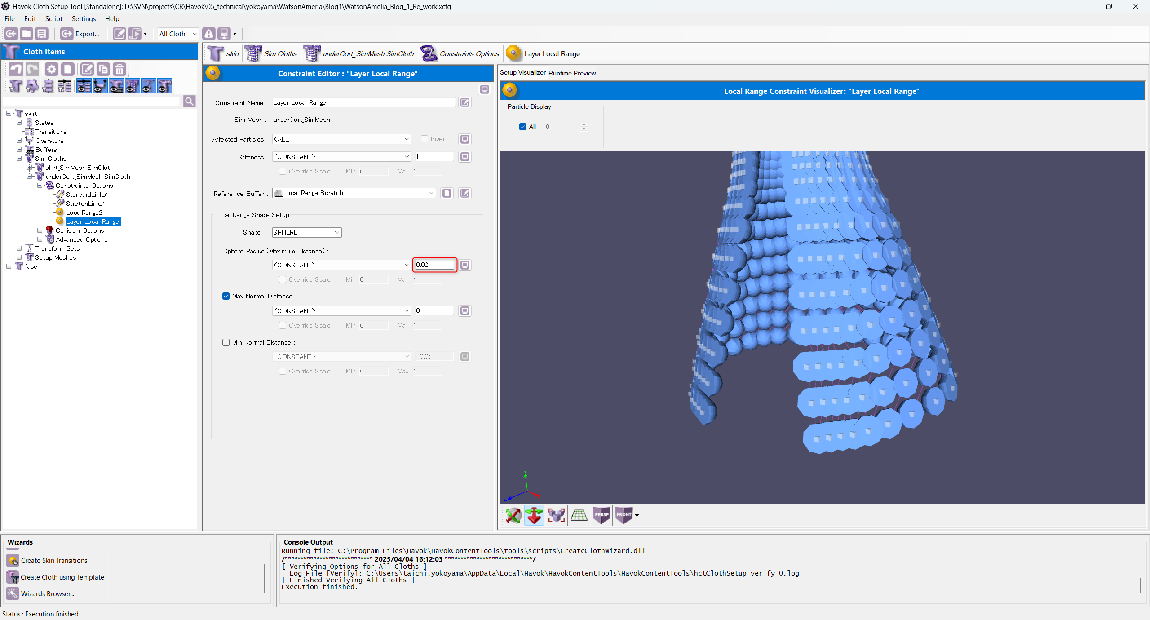Image resolution: width=1150 pixels, height=620 pixels.
Task: Click the edit pencil icon in main toolbar
Action: [x=119, y=34]
